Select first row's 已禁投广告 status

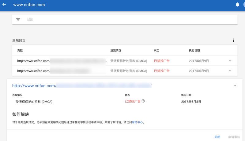(162, 61)
